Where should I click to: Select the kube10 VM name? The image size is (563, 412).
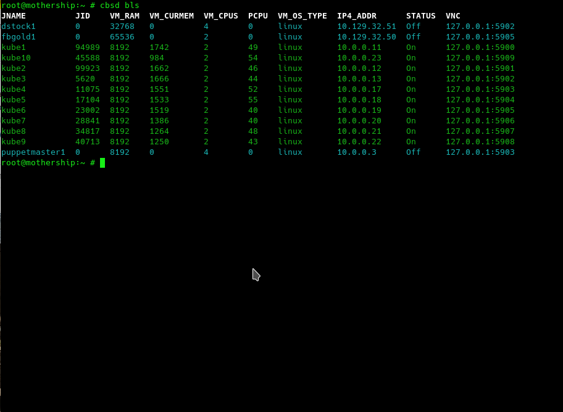(16, 57)
